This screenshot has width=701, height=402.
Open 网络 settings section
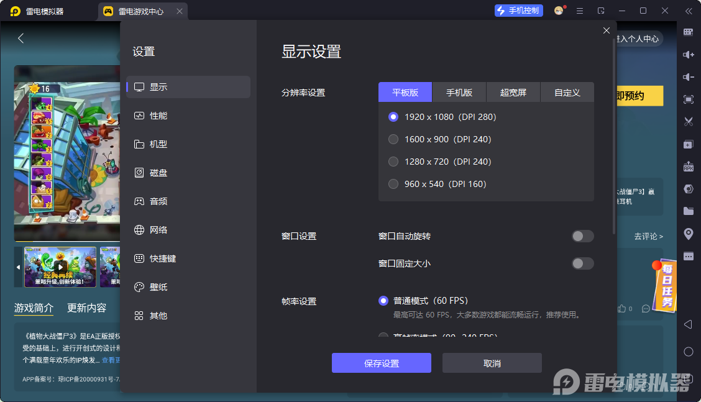point(188,230)
